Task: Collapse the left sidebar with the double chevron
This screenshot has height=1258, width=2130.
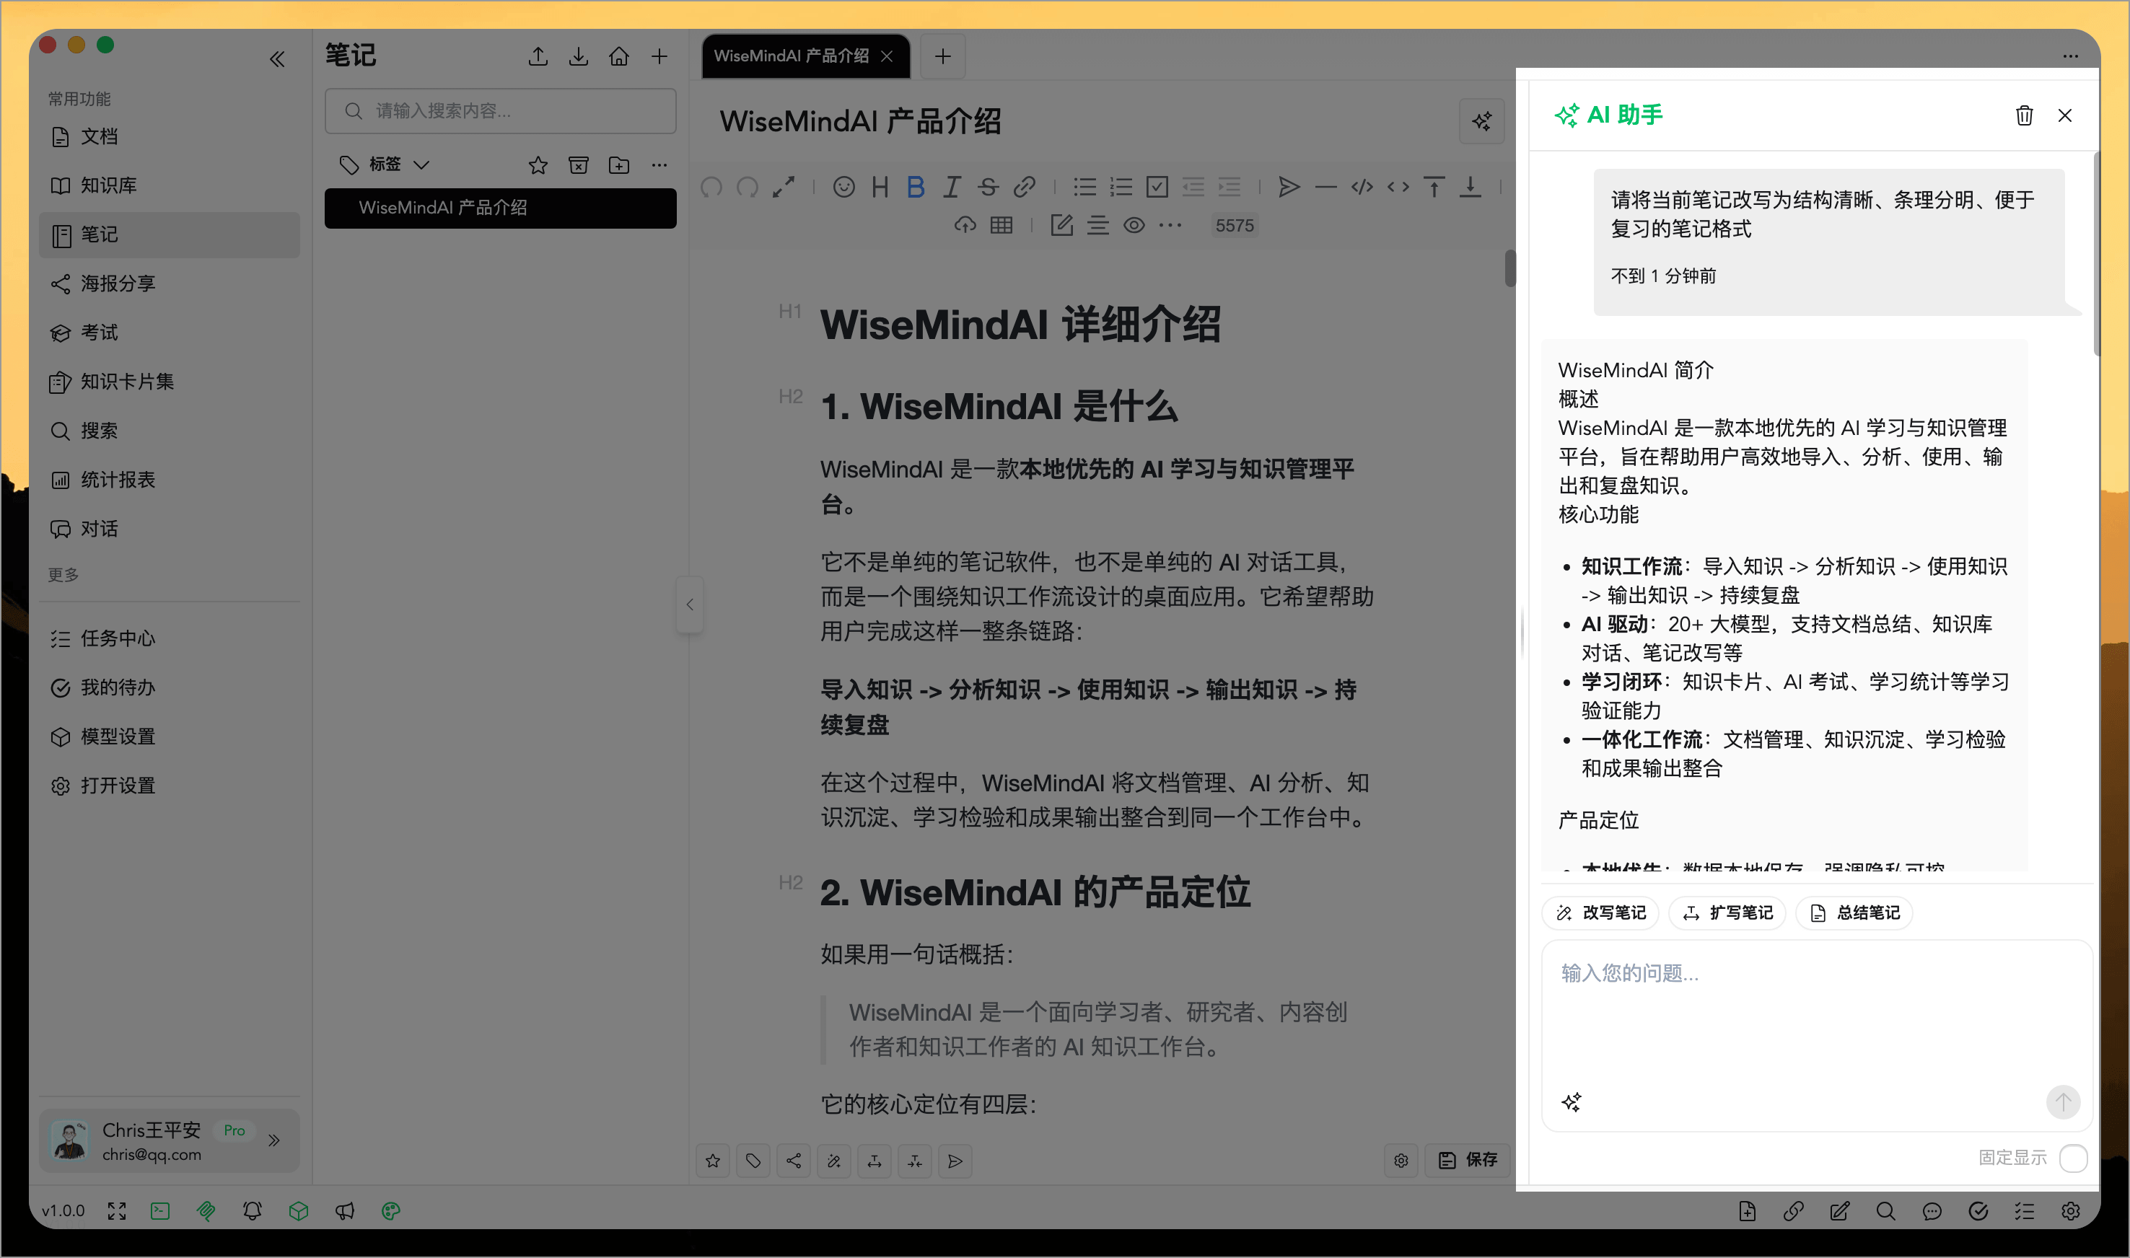Action: coord(277,58)
